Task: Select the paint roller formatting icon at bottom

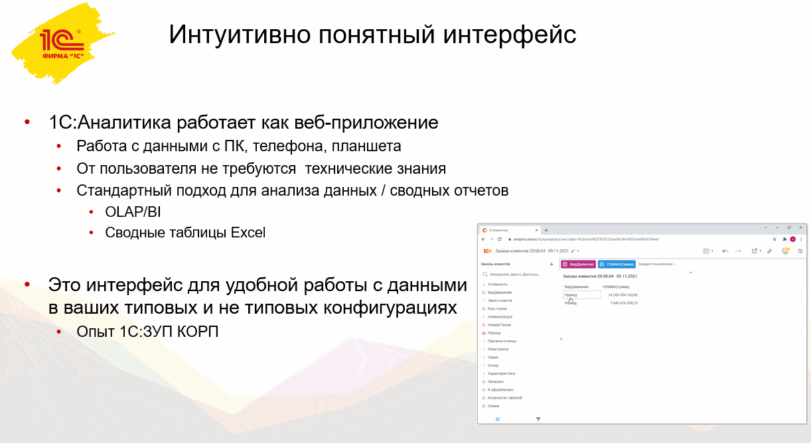Action: click(538, 419)
